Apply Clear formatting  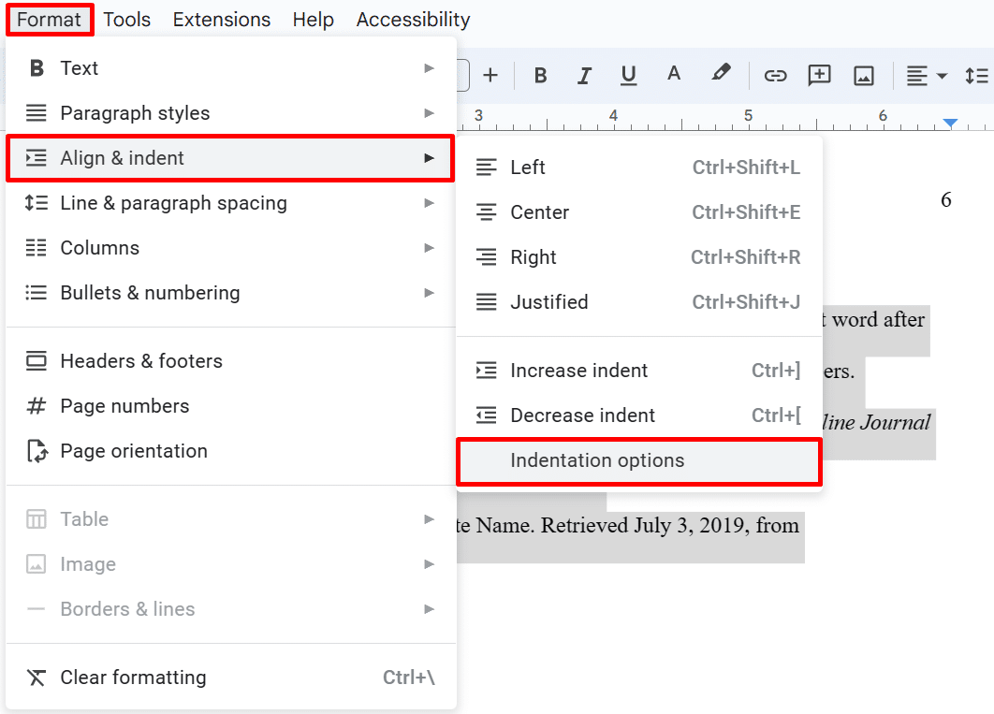pos(133,677)
